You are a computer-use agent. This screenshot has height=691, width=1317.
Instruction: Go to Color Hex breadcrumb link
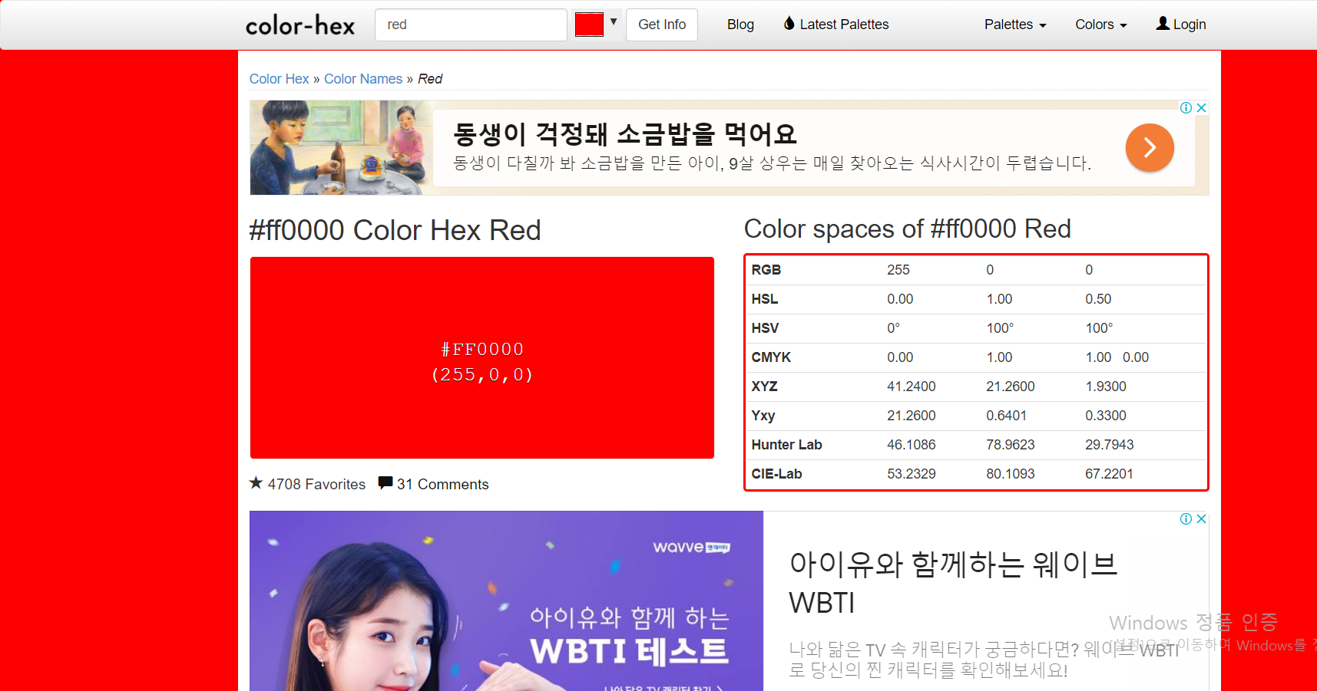click(279, 79)
